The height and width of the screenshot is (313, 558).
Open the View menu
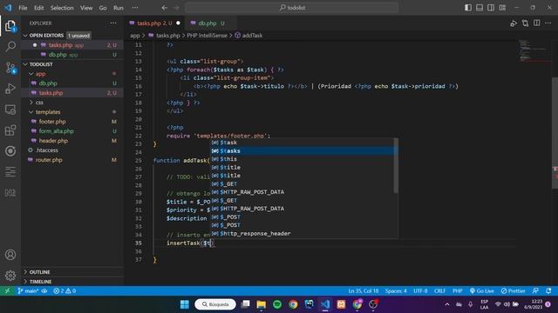86,8
